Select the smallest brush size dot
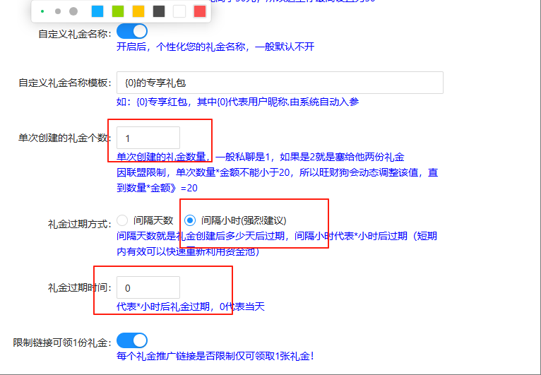This screenshot has width=541, height=375. [42, 11]
